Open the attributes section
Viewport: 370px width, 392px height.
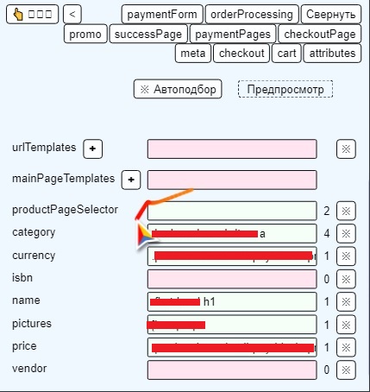[332, 54]
